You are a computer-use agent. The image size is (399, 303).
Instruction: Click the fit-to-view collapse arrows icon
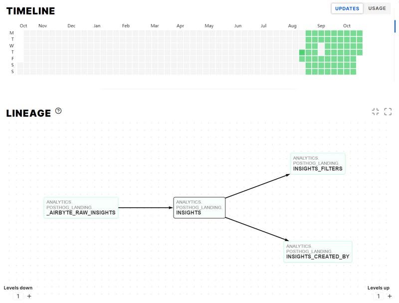click(x=376, y=112)
